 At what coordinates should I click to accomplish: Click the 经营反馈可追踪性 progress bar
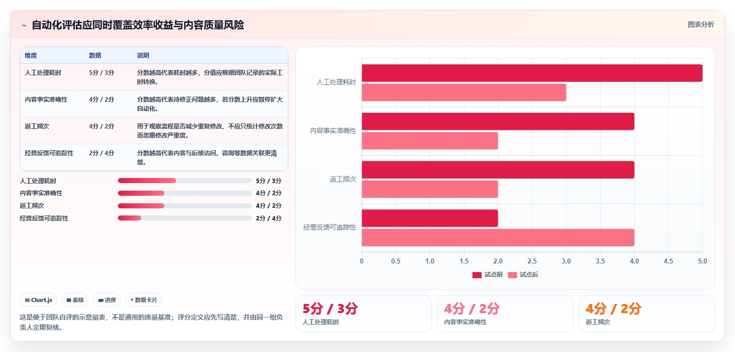[185, 218]
